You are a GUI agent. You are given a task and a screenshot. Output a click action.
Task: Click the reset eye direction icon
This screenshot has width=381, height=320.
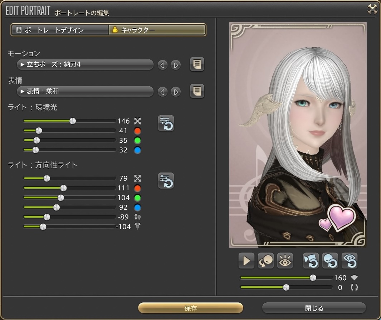pyautogui.click(x=350, y=261)
